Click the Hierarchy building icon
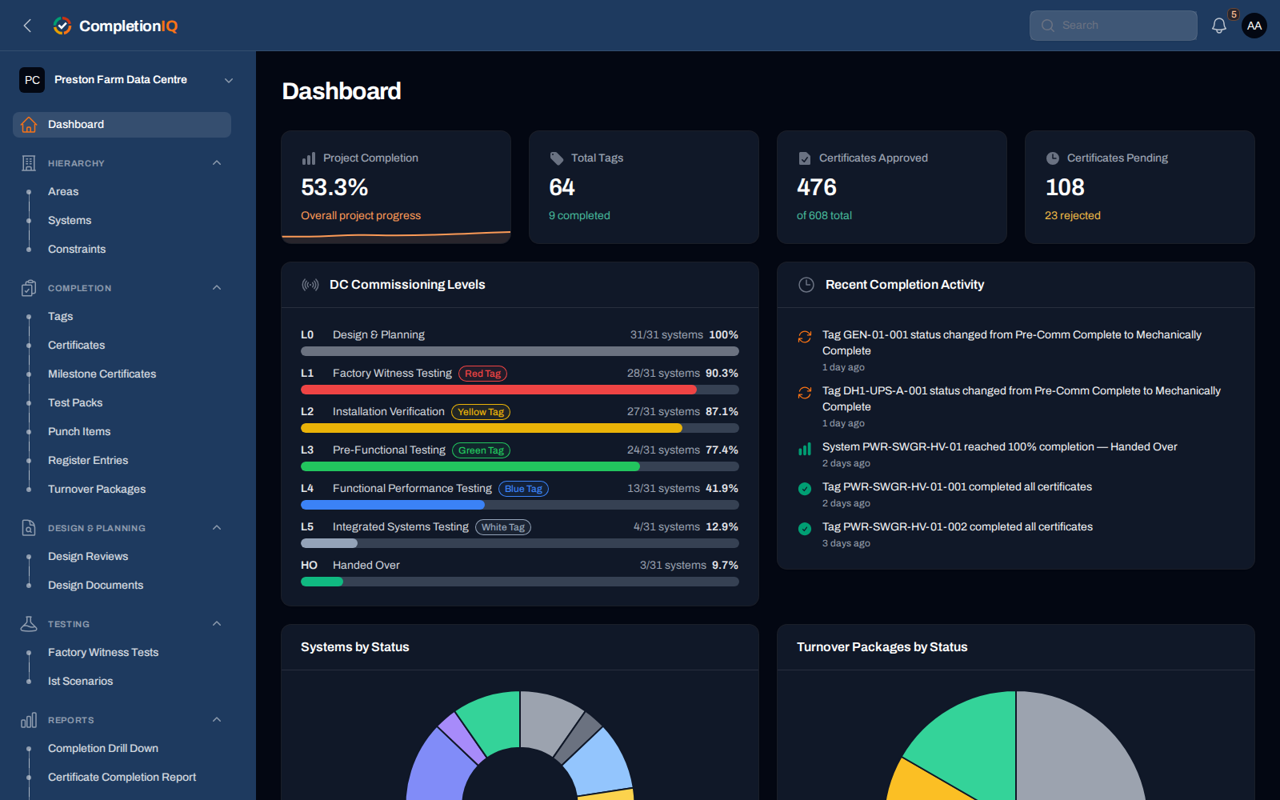The image size is (1280, 800). pos(29,163)
